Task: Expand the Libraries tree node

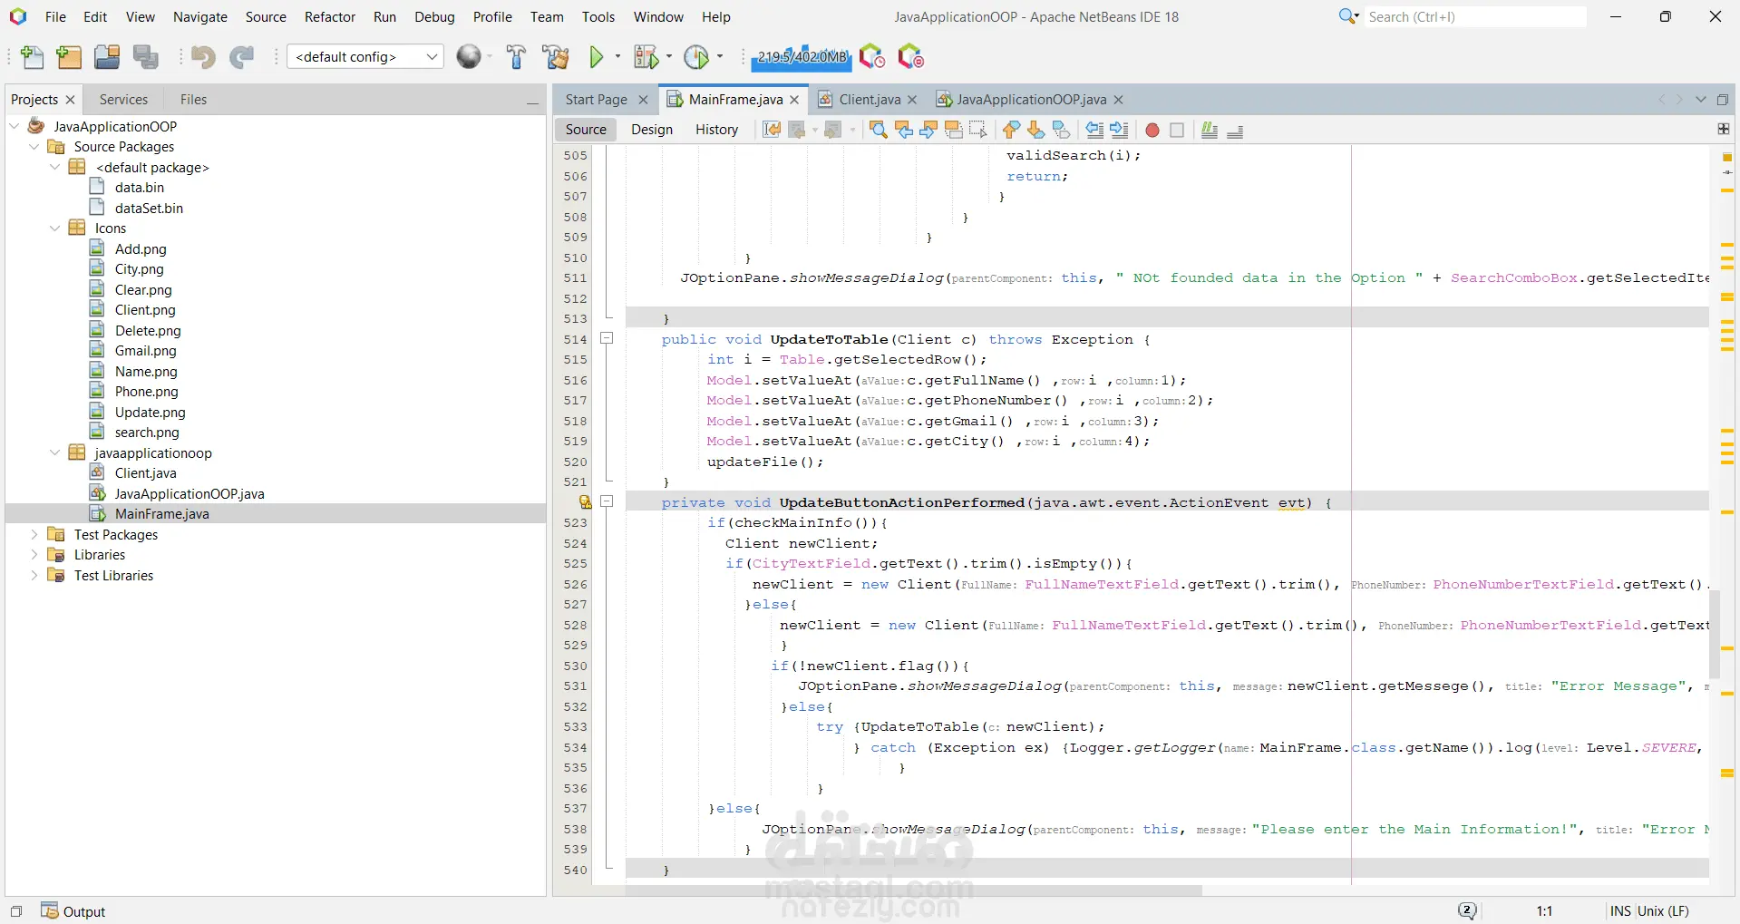Action: (34, 555)
